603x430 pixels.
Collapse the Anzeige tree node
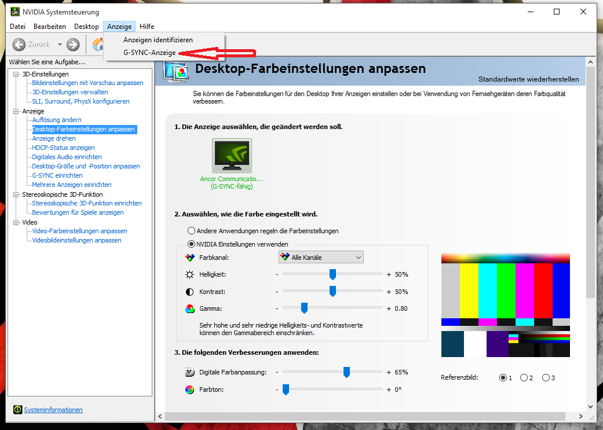(16, 111)
